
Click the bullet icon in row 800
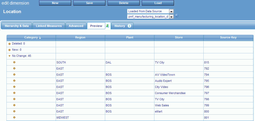point(14,111)
